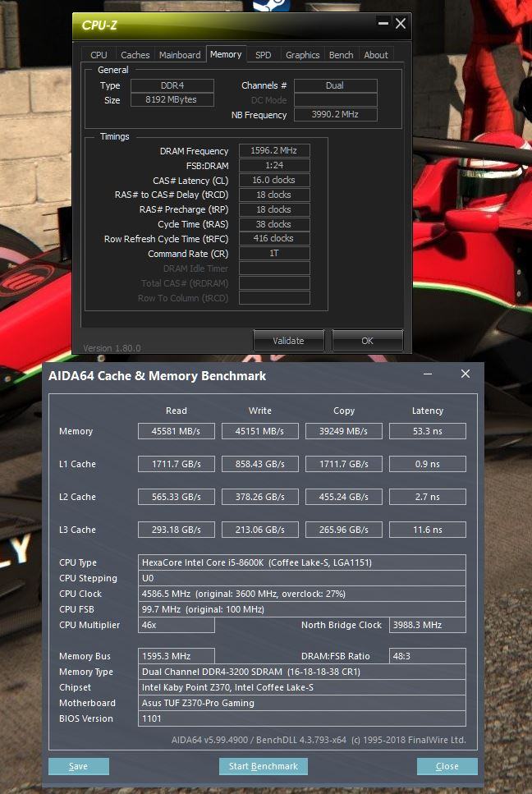Screen dimensions: 532x794
Task: Click the Command Rate 1T value
Action: (274, 253)
